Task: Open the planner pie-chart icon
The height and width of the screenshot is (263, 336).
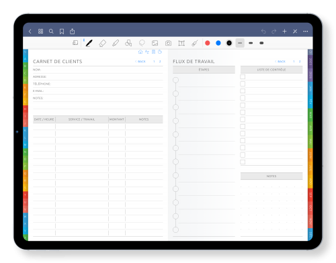Action: [160, 52]
